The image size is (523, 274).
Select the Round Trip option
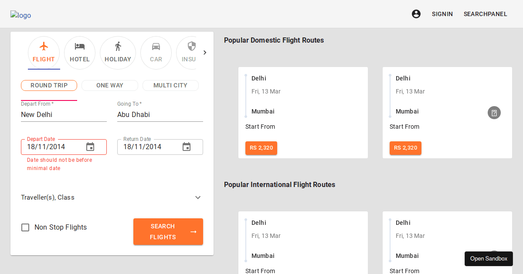pos(49,85)
